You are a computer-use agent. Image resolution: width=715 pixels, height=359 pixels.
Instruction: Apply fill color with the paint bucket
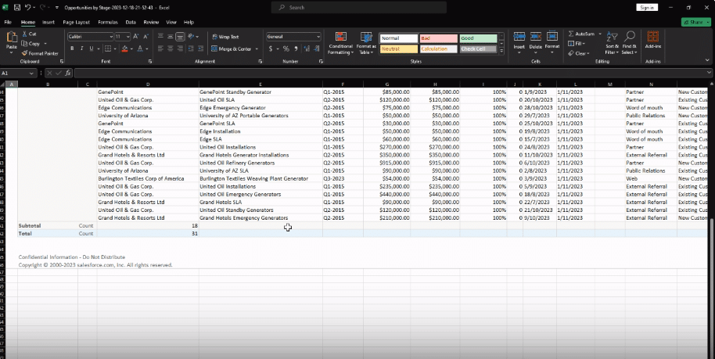tap(124, 48)
